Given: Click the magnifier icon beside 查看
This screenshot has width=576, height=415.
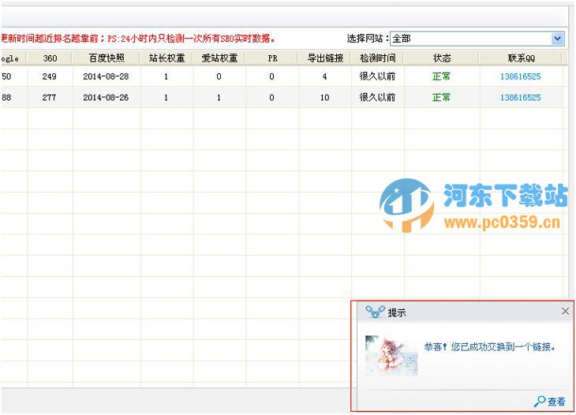Looking at the screenshot, I should pos(540,402).
